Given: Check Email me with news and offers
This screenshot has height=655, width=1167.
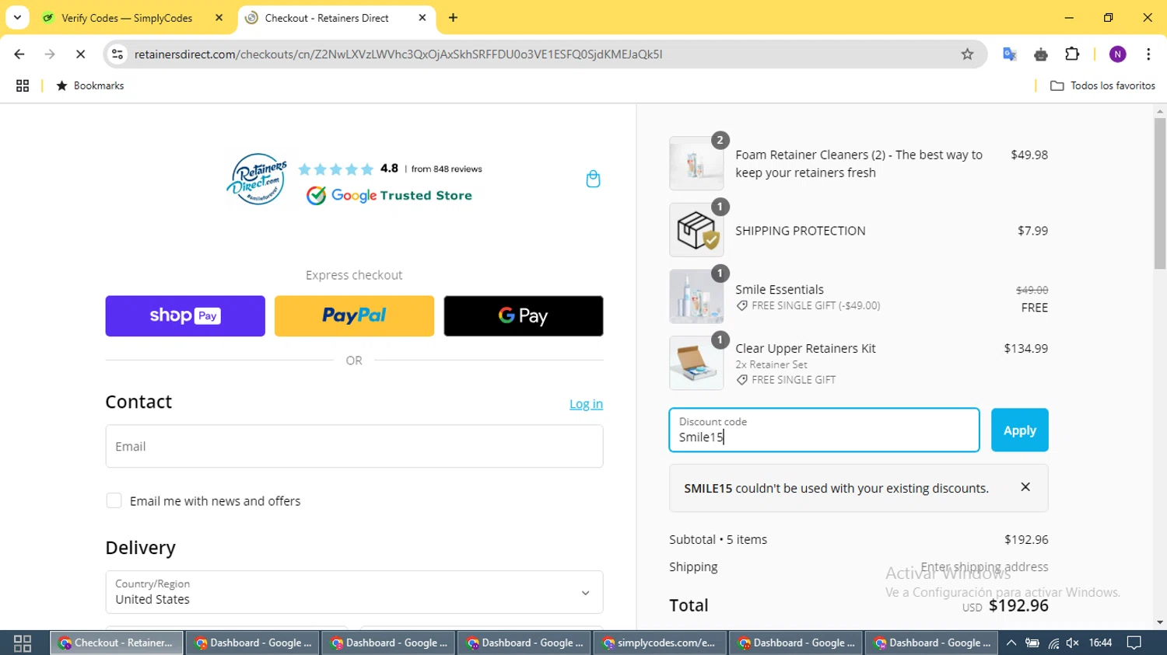Looking at the screenshot, I should pyautogui.click(x=114, y=500).
